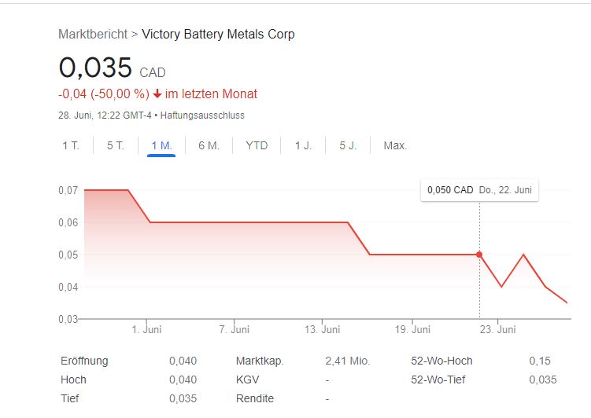
Task: Select the 5 J. time range
Action: click(348, 145)
